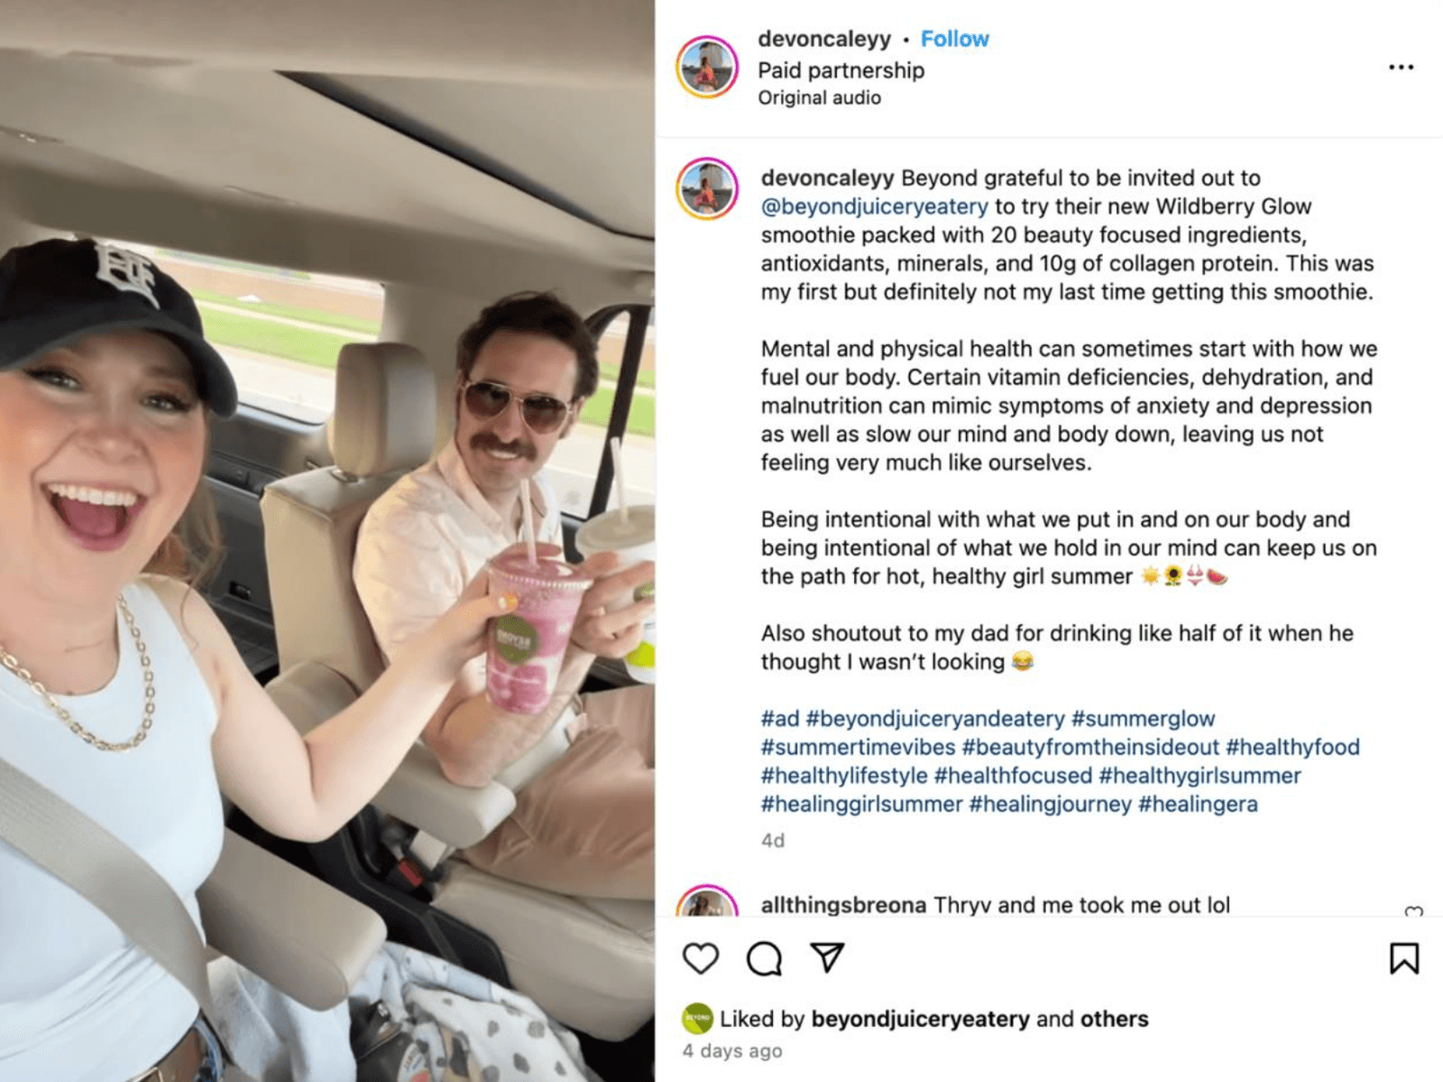Open comments with the speech bubble icon
The image size is (1443, 1082).
[x=764, y=958]
